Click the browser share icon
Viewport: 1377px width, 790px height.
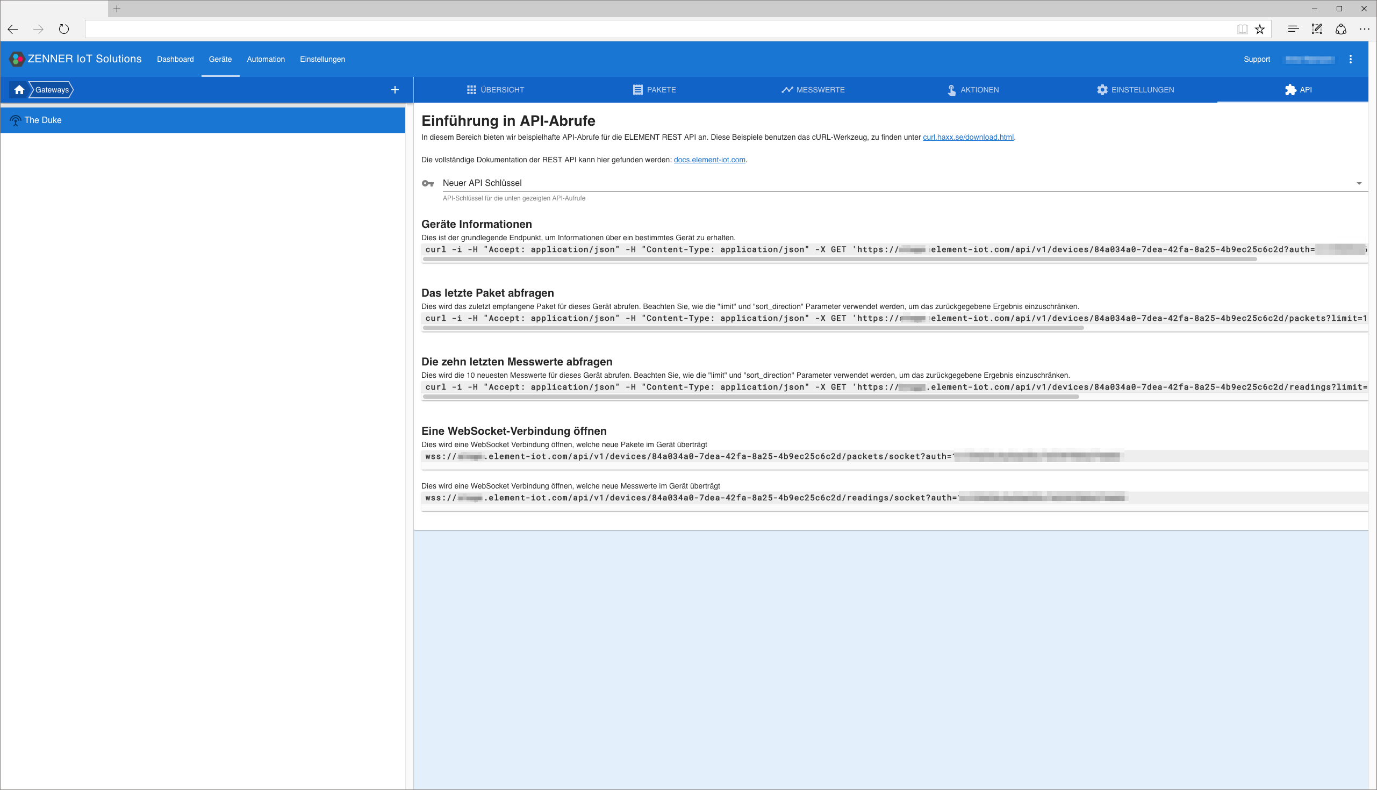[1340, 30]
